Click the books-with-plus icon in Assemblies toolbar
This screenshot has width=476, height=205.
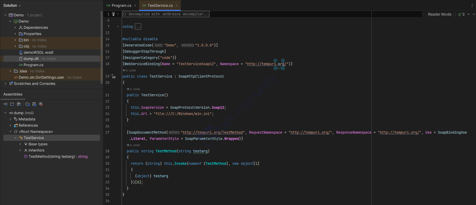click(x=19, y=104)
